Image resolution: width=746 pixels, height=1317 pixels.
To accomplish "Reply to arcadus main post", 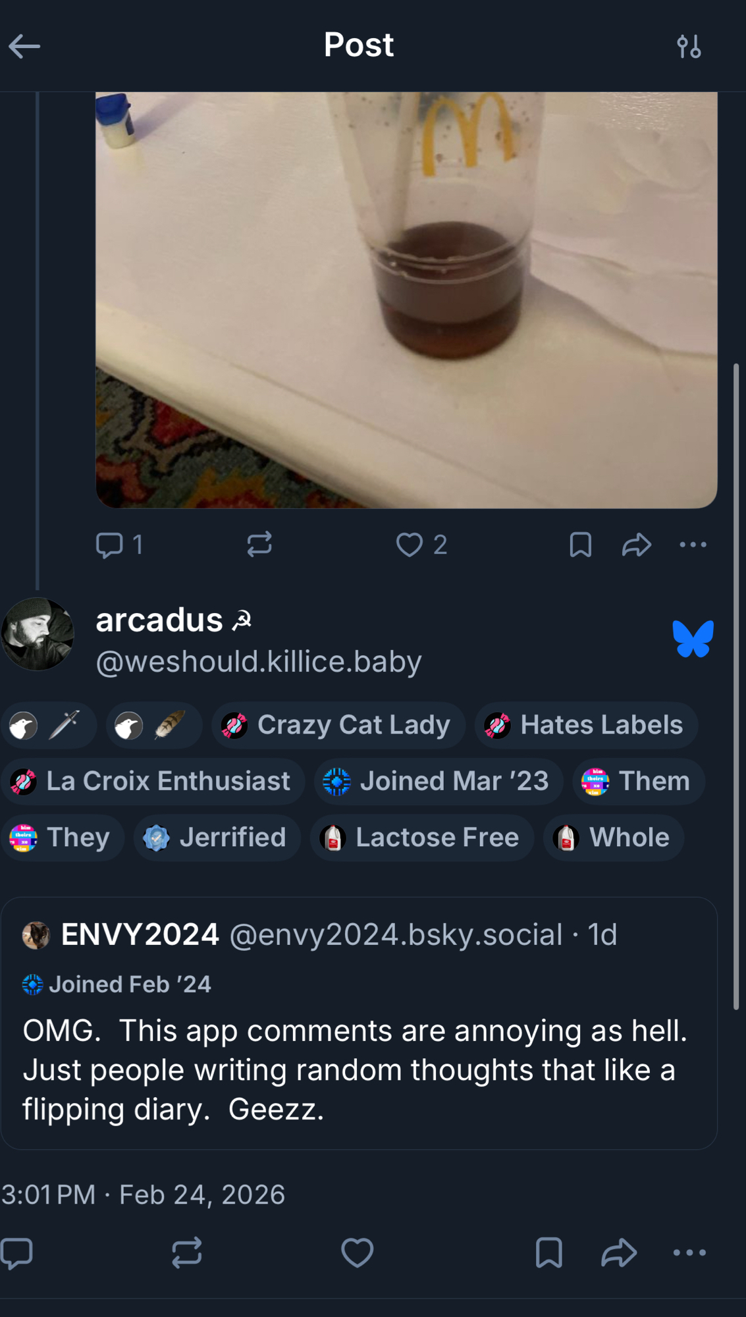I will [x=17, y=1252].
